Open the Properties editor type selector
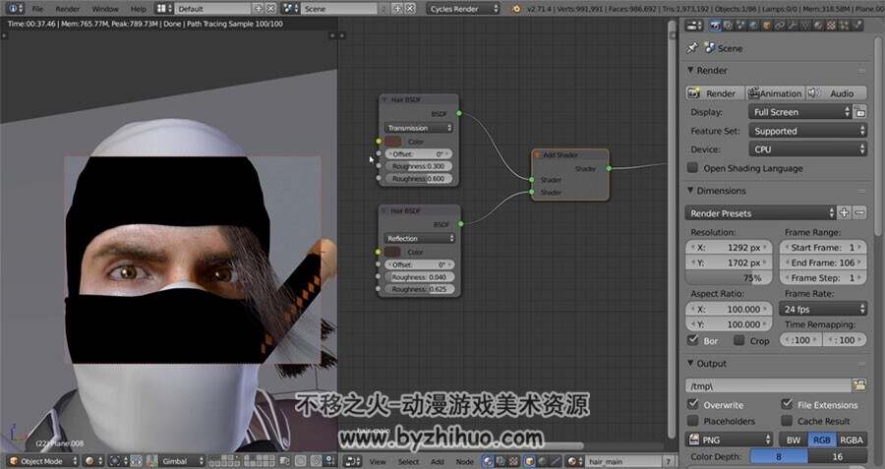 (x=693, y=26)
